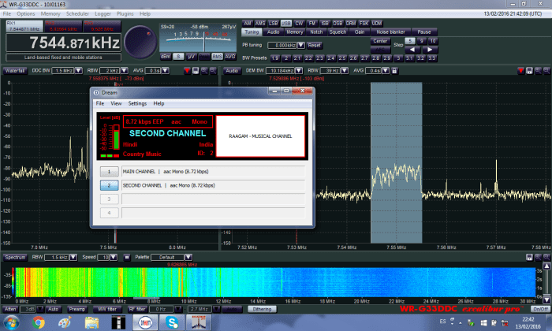
Task: Click the RMS meter mode button
Action: (216, 56)
